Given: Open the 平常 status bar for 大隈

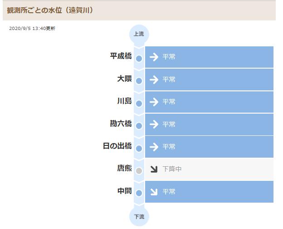Looking at the screenshot, I should [209, 80].
